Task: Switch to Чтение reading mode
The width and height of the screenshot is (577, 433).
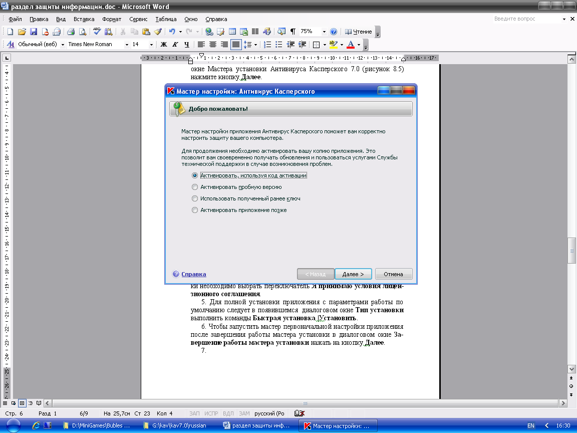Action: pos(359,32)
